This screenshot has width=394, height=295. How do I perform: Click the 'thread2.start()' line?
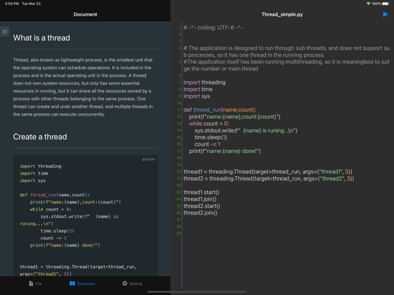coord(202,206)
